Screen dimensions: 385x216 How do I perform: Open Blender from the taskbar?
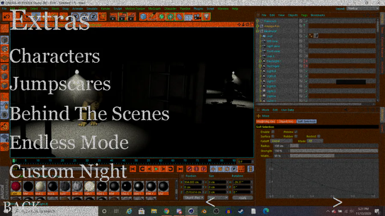(x=204, y=211)
